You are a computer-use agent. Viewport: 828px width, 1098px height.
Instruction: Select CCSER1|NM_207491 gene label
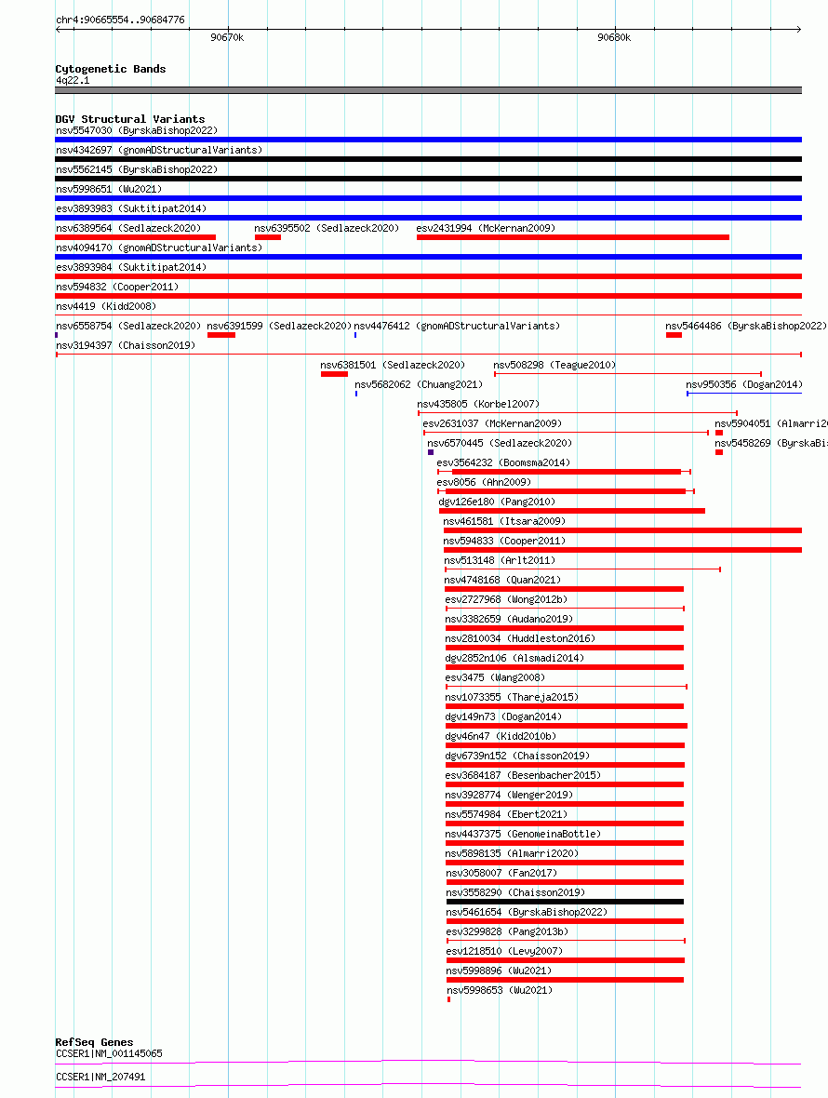[100, 1077]
